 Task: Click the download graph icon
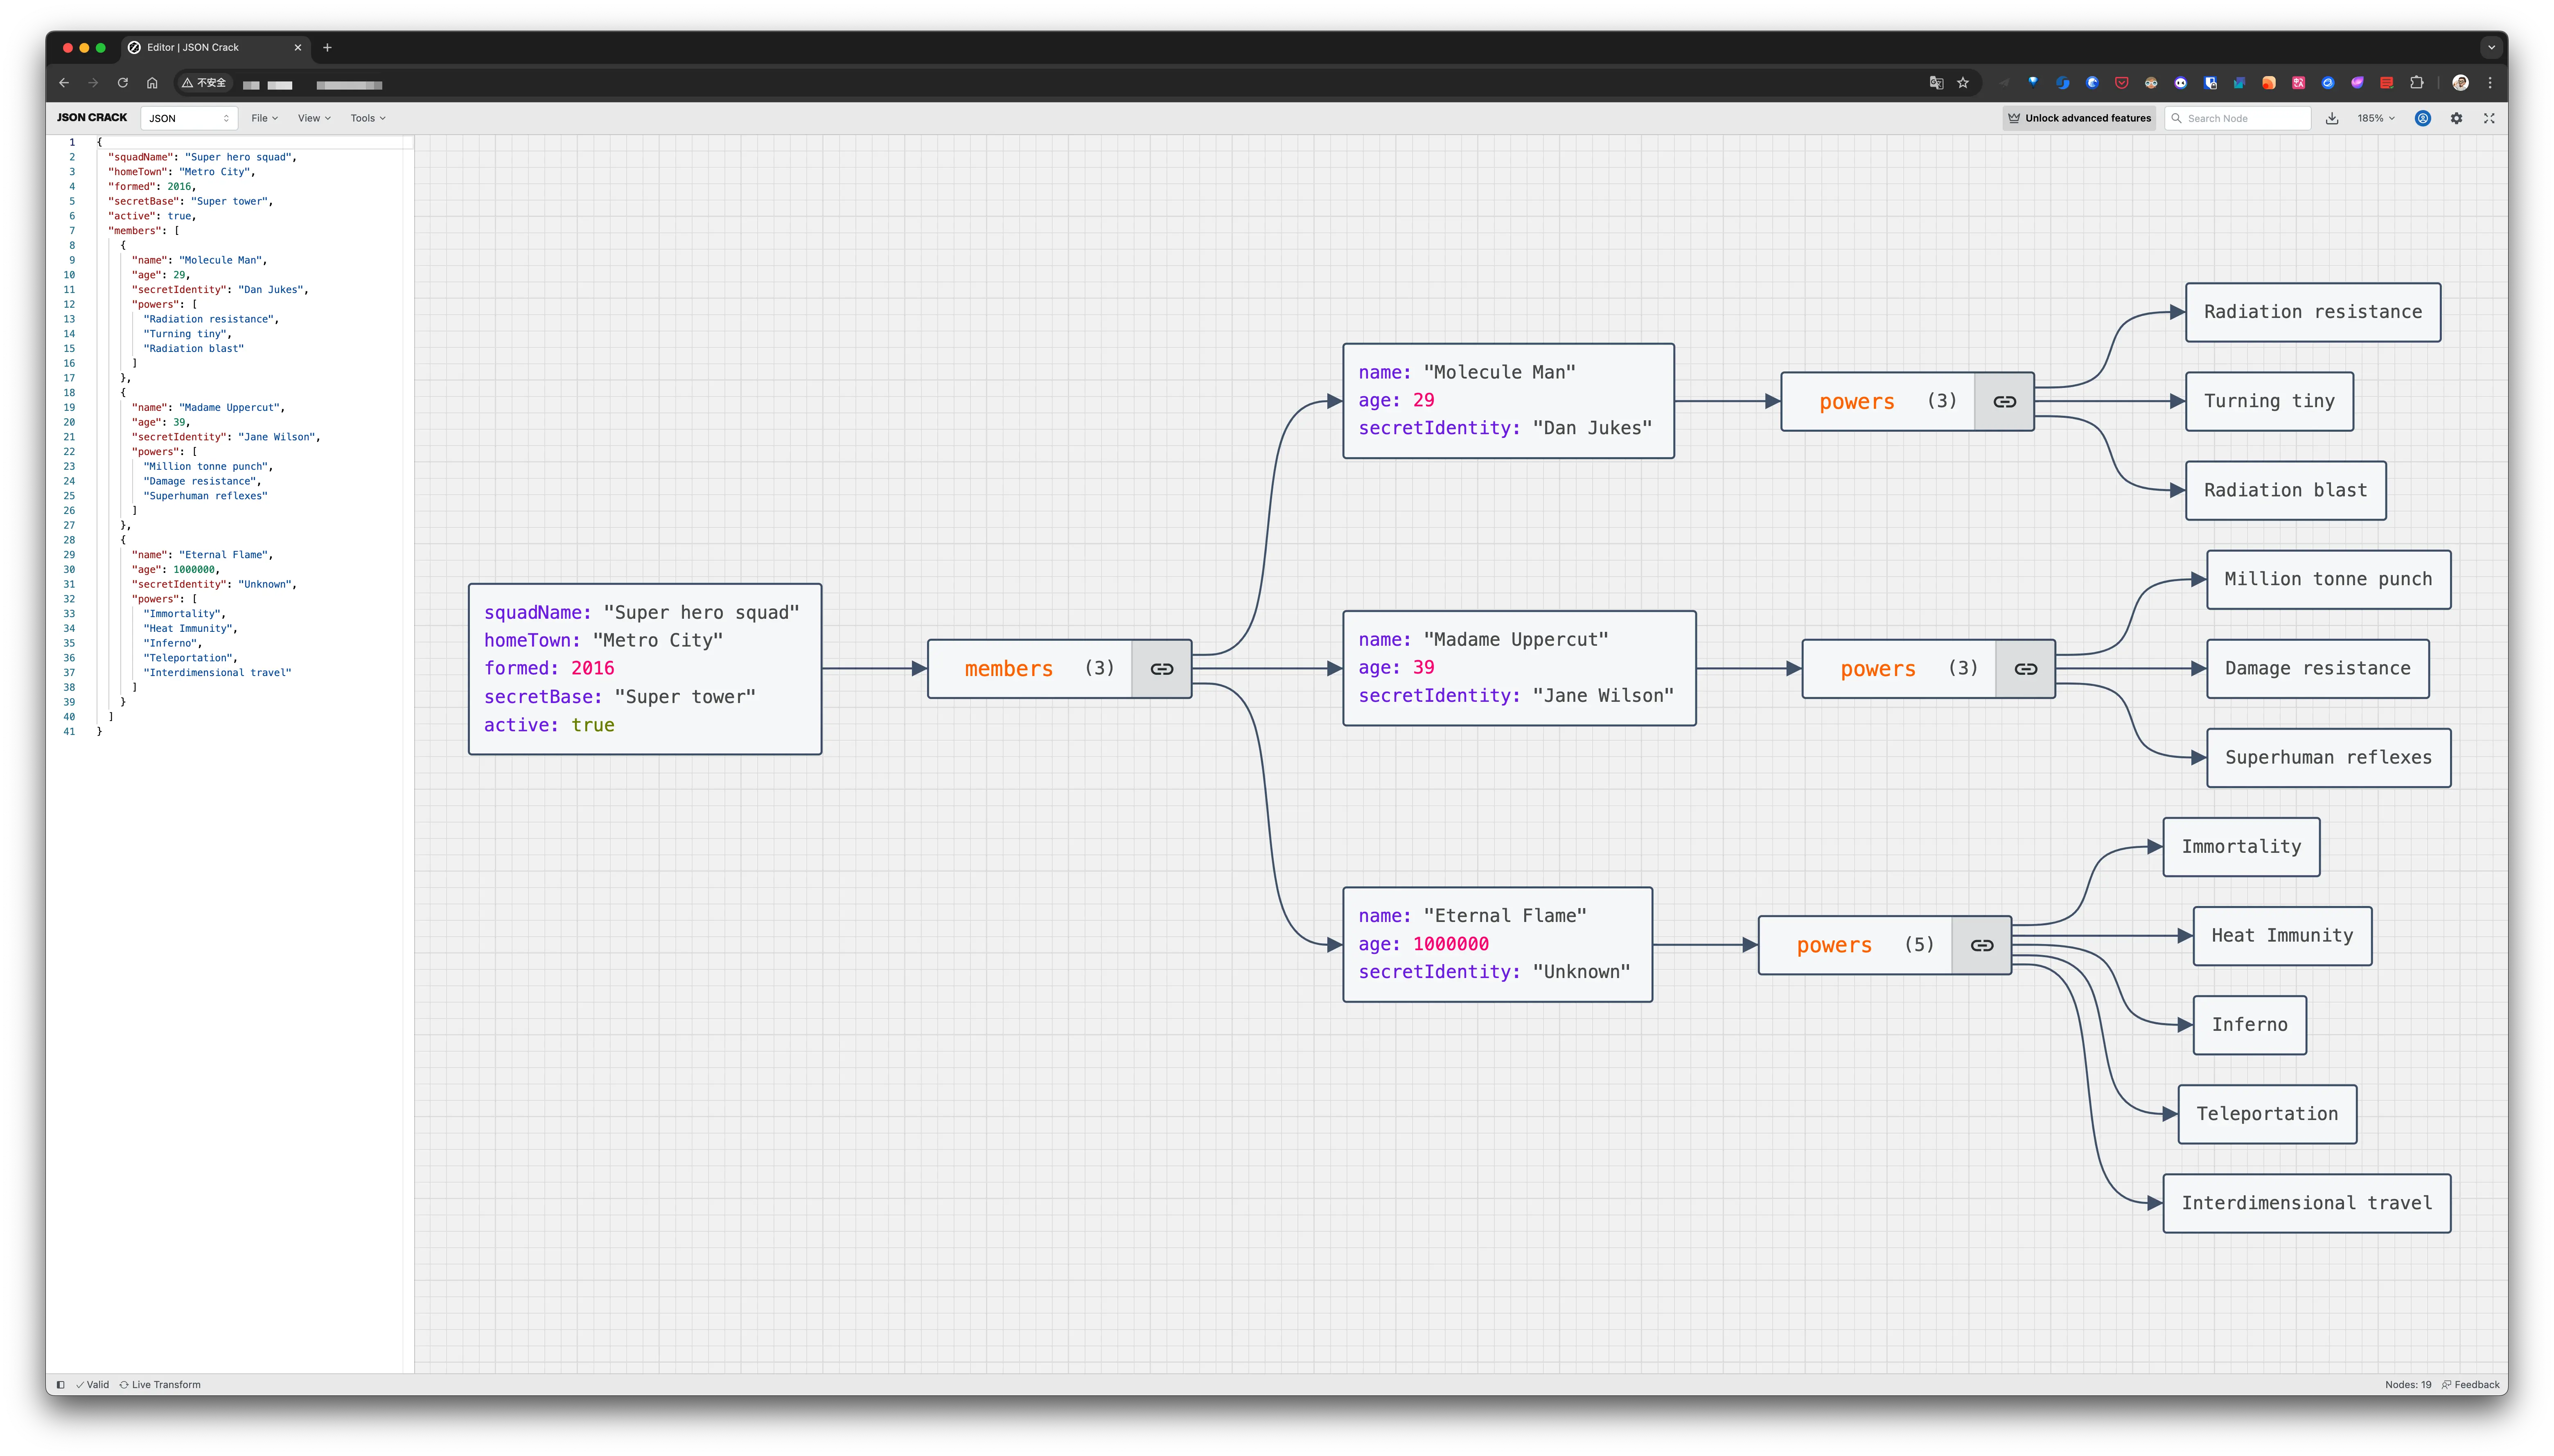point(2332,118)
